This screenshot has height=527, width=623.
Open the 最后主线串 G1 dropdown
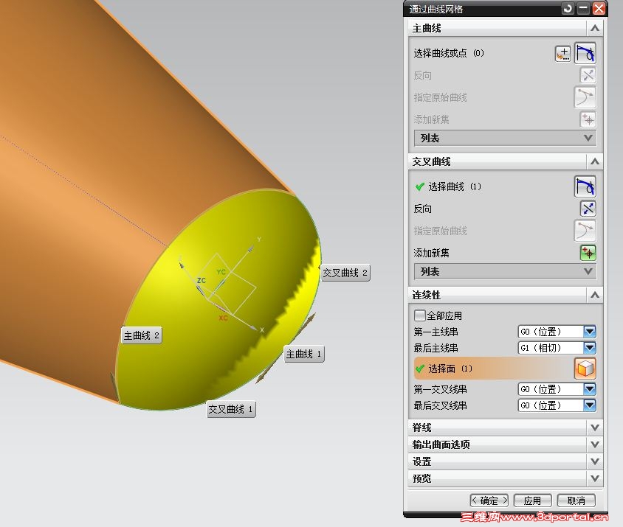[590, 348]
